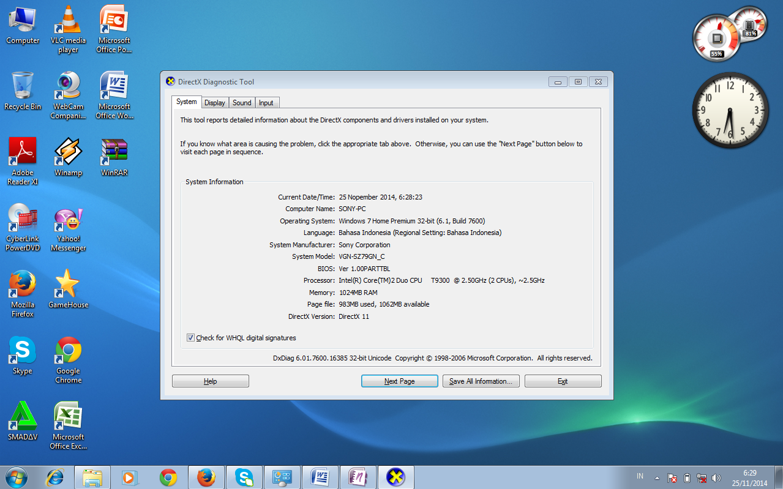This screenshot has height=489, width=783.
Task: Click the DirectX Version value "DirectX 11"
Action: (354, 316)
